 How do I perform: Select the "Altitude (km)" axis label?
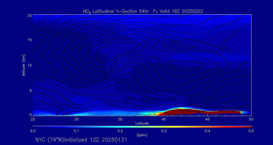point(24,65)
